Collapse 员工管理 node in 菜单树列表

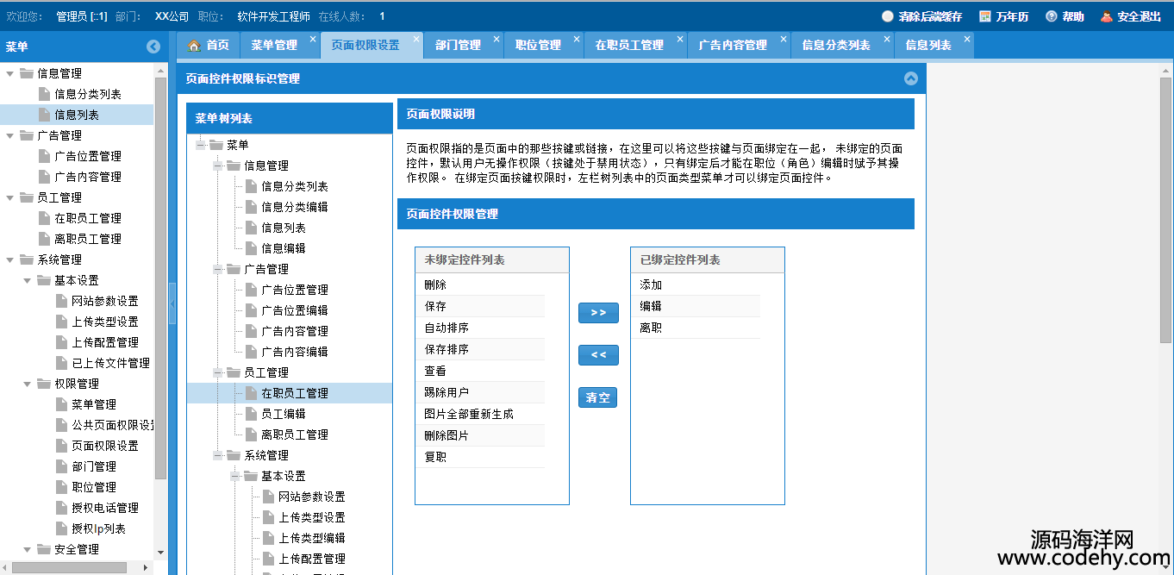point(218,372)
